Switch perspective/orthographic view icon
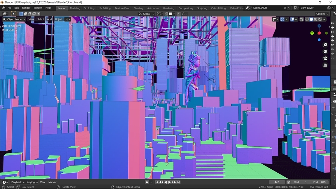This screenshot has width=336, height=189. [325, 65]
